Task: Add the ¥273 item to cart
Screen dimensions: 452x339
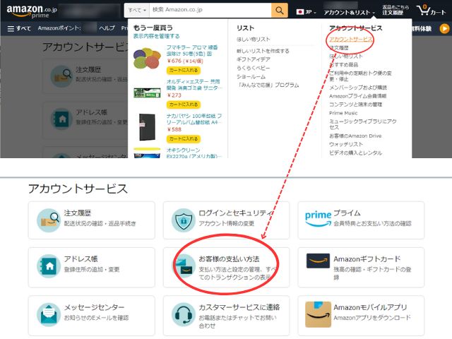Action: (184, 105)
